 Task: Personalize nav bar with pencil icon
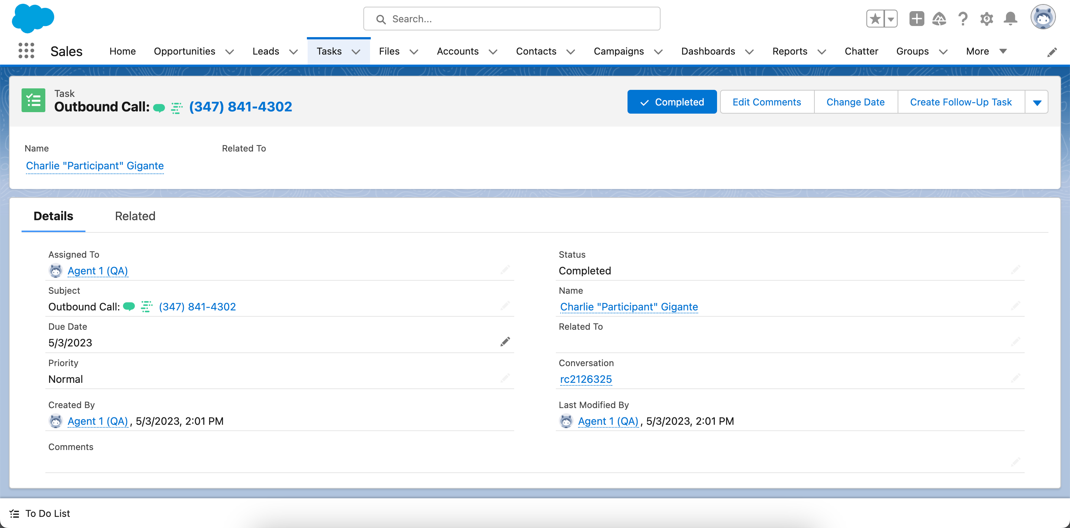pyautogui.click(x=1052, y=52)
